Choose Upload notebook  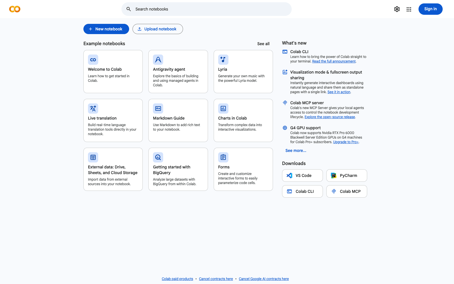tap(158, 29)
